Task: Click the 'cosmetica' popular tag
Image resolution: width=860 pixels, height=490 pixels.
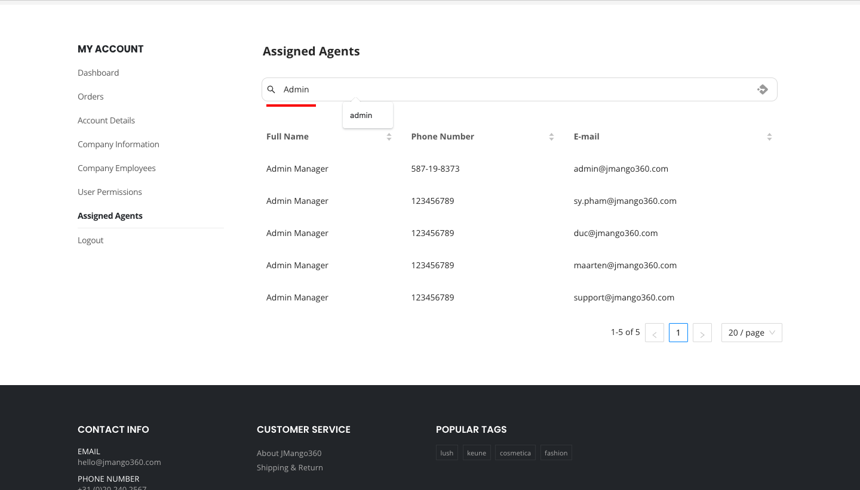Action: click(515, 453)
